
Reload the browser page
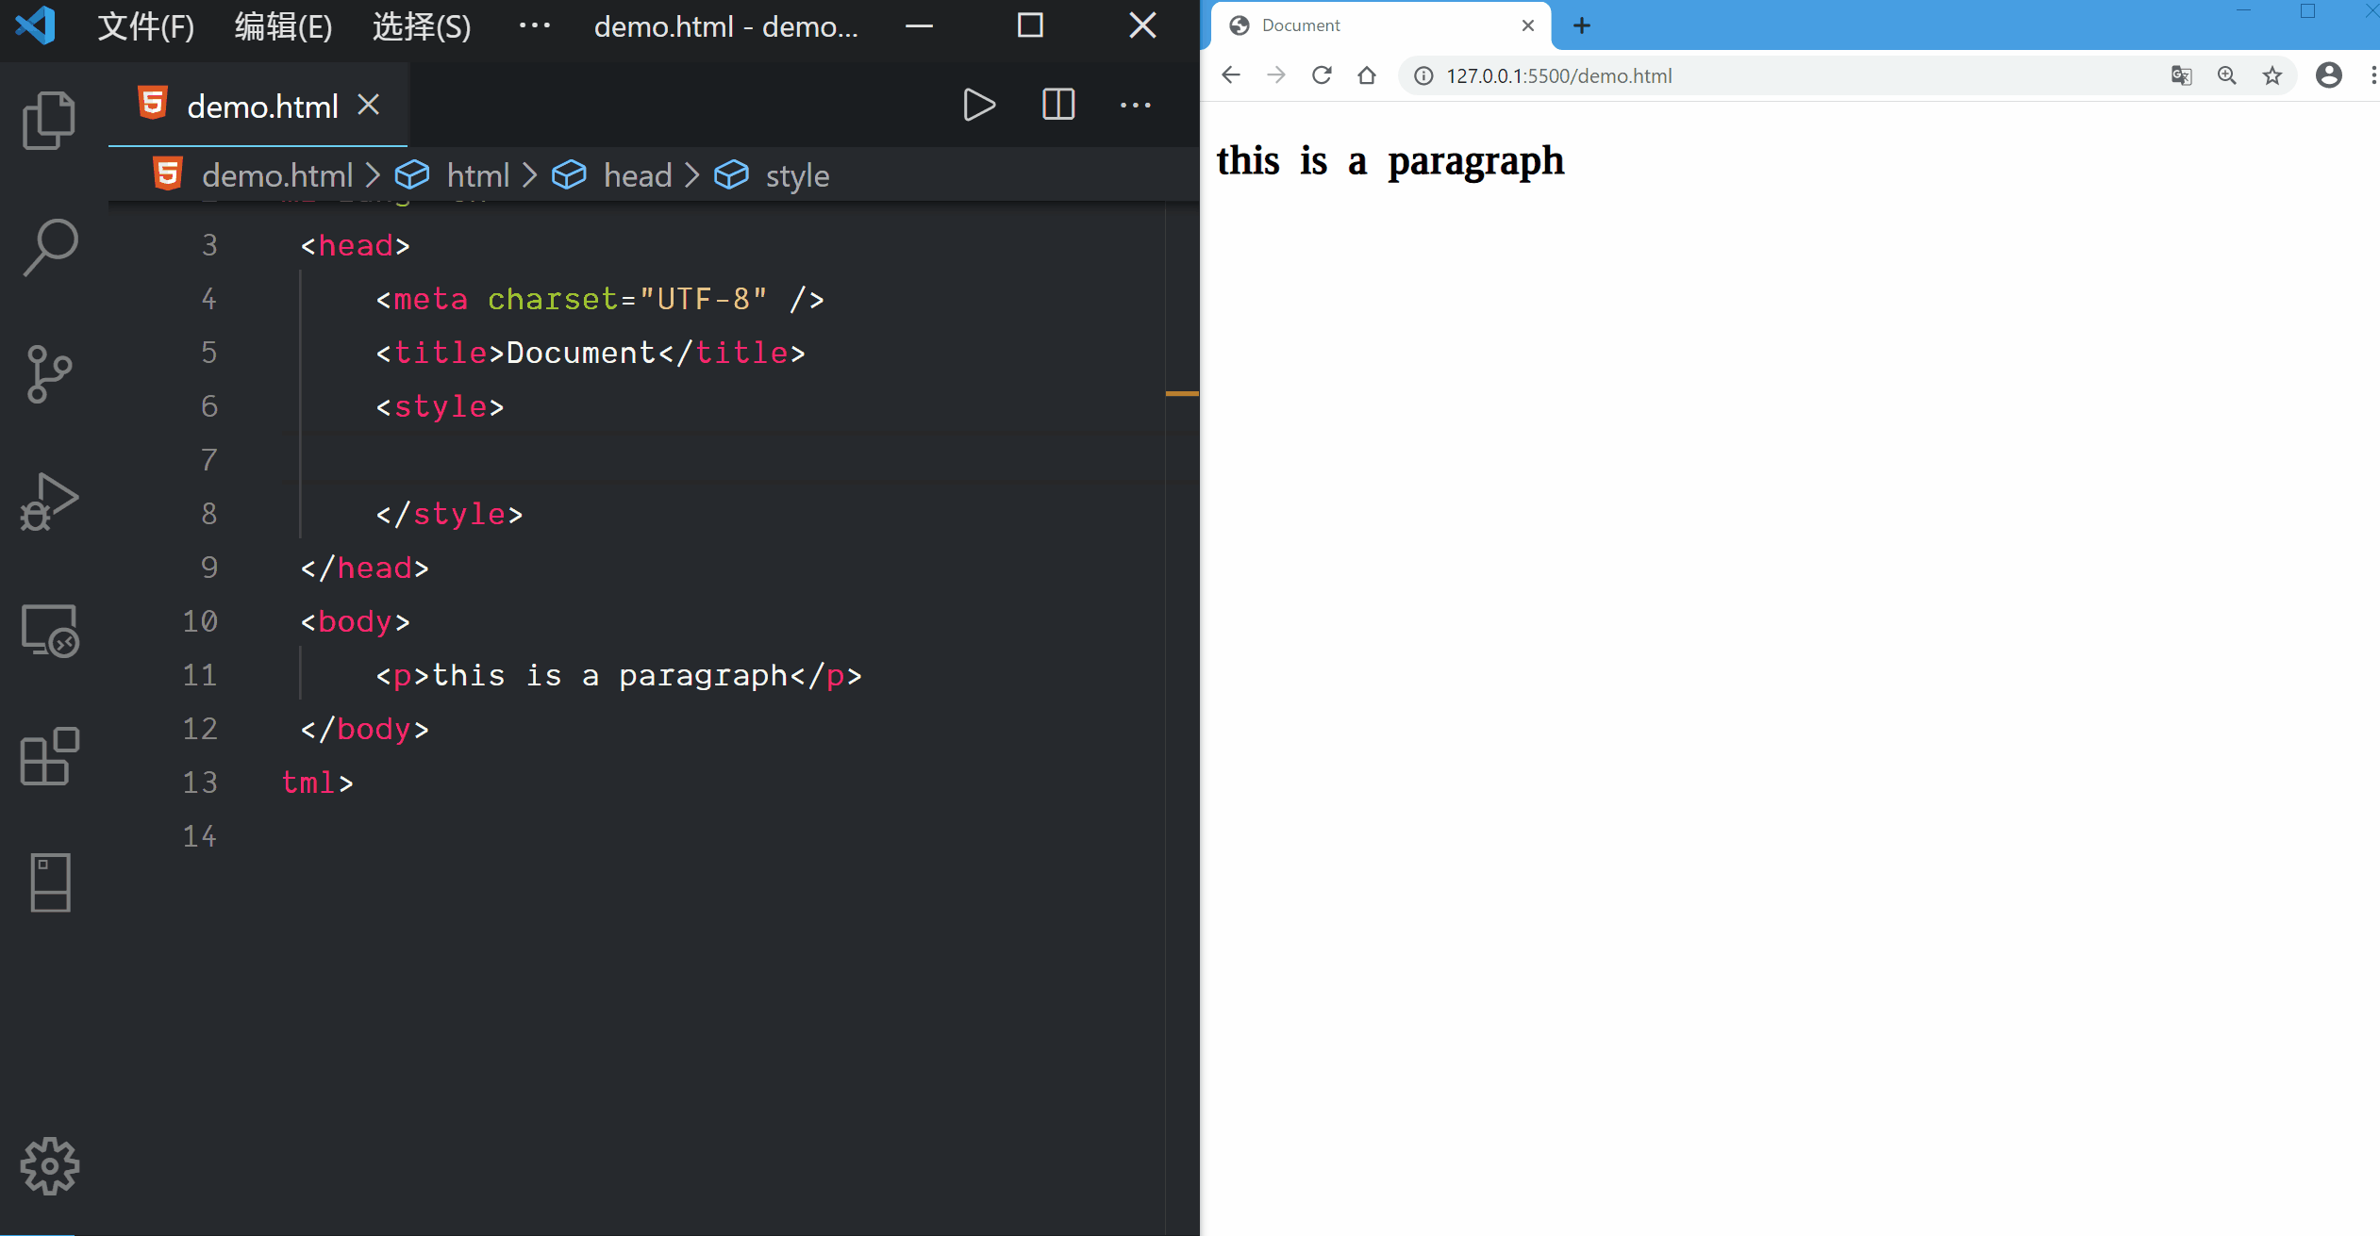(x=1322, y=75)
